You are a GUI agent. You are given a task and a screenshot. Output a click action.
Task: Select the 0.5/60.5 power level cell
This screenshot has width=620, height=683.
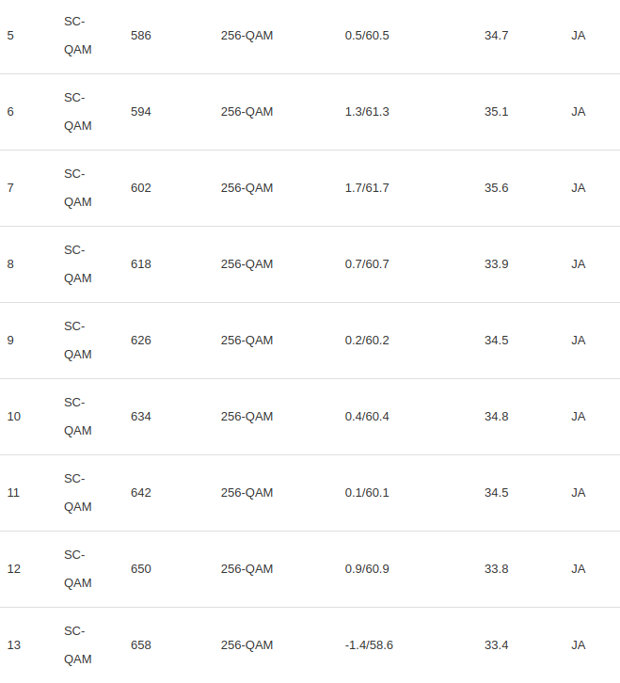pos(367,36)
